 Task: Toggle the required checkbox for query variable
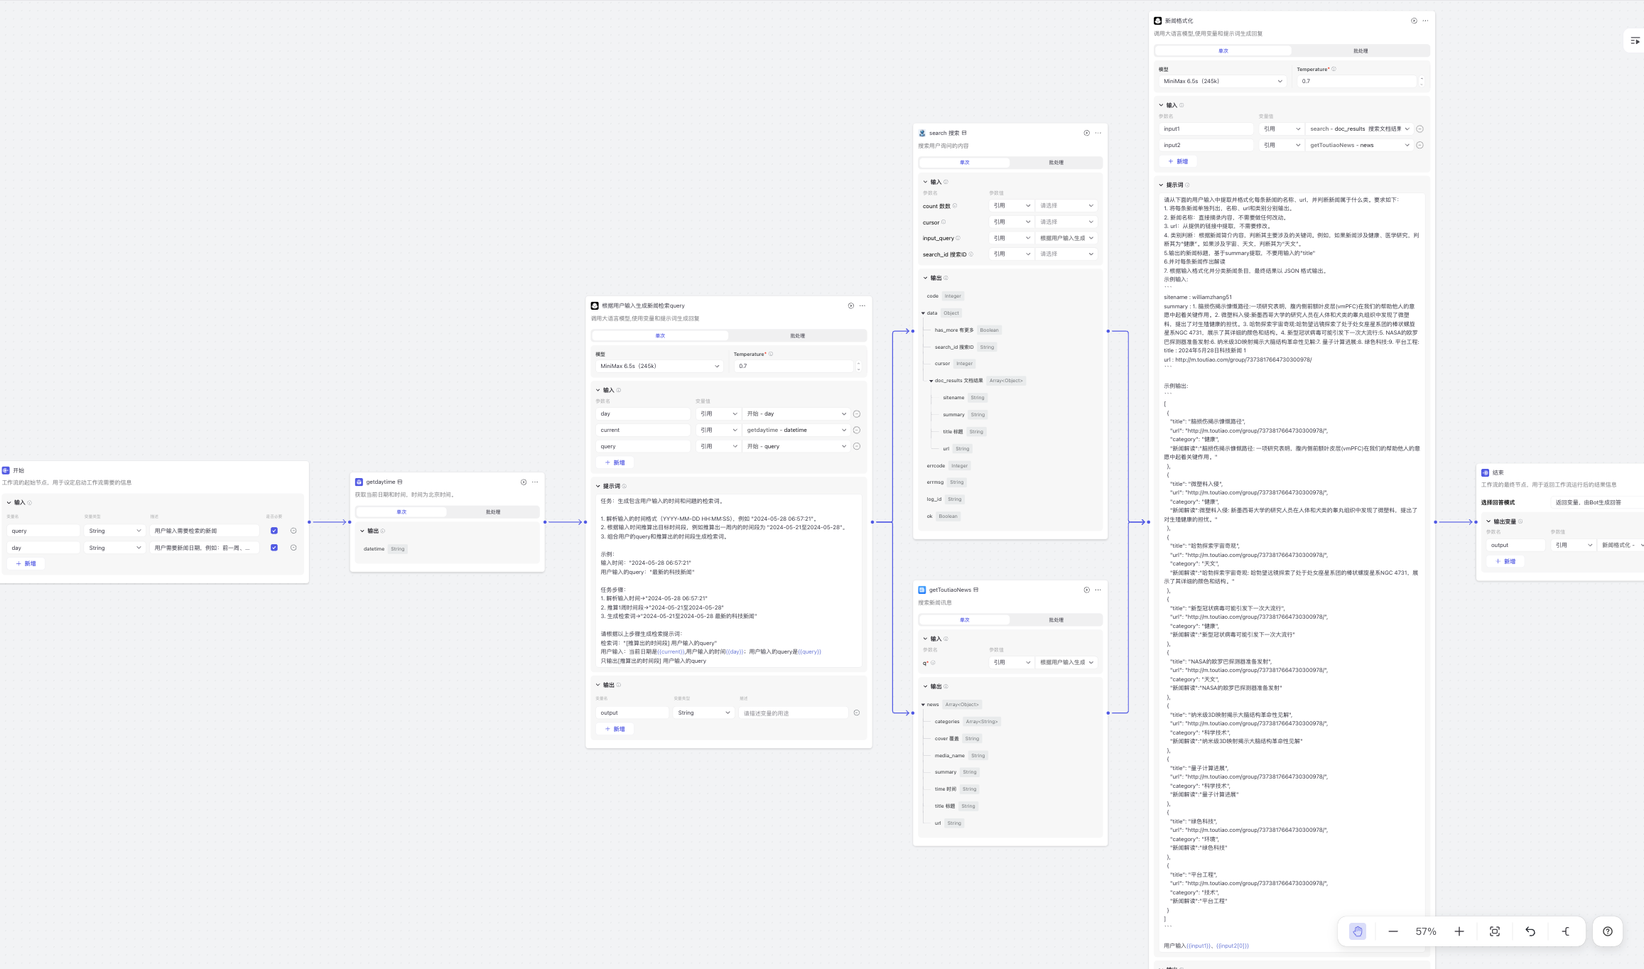274,531
